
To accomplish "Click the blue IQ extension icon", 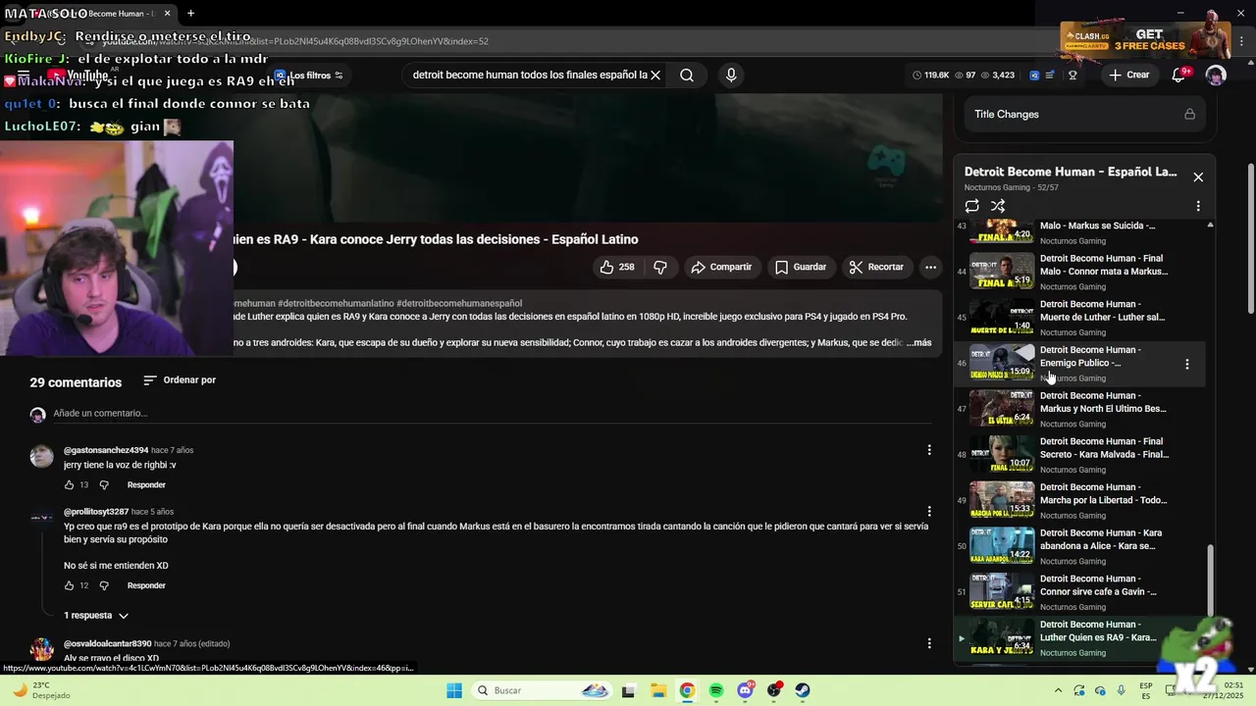I will [1034, 75].
